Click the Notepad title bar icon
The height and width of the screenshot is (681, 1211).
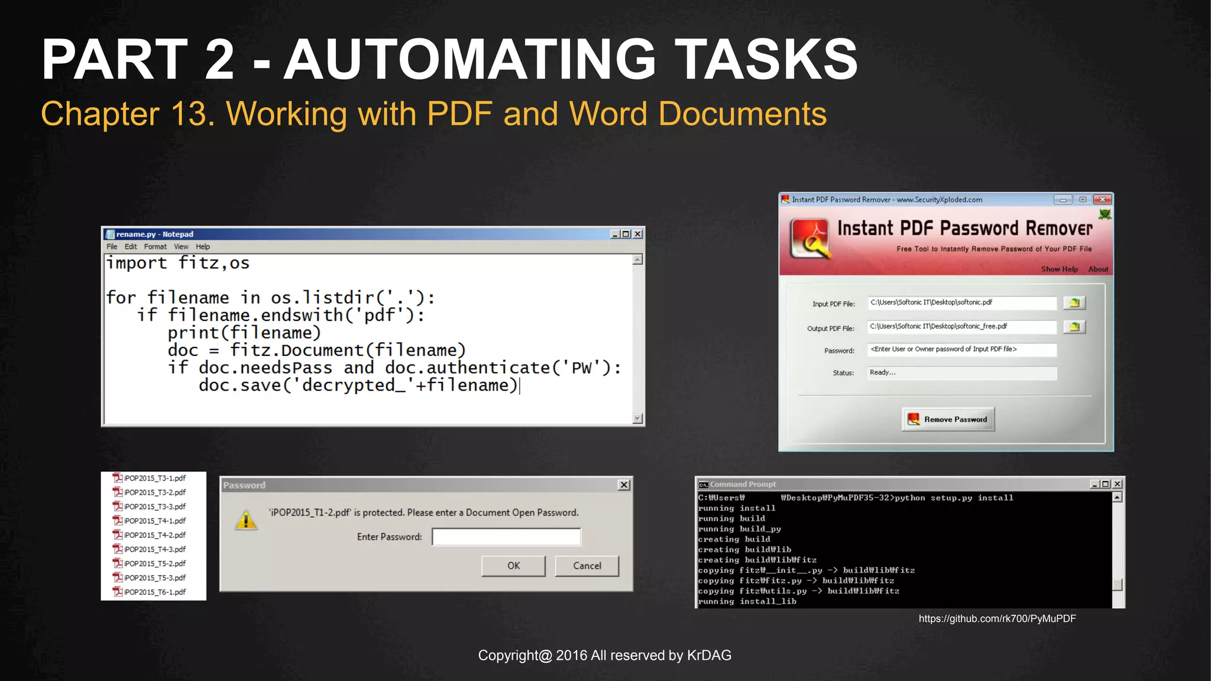[110, 234]
